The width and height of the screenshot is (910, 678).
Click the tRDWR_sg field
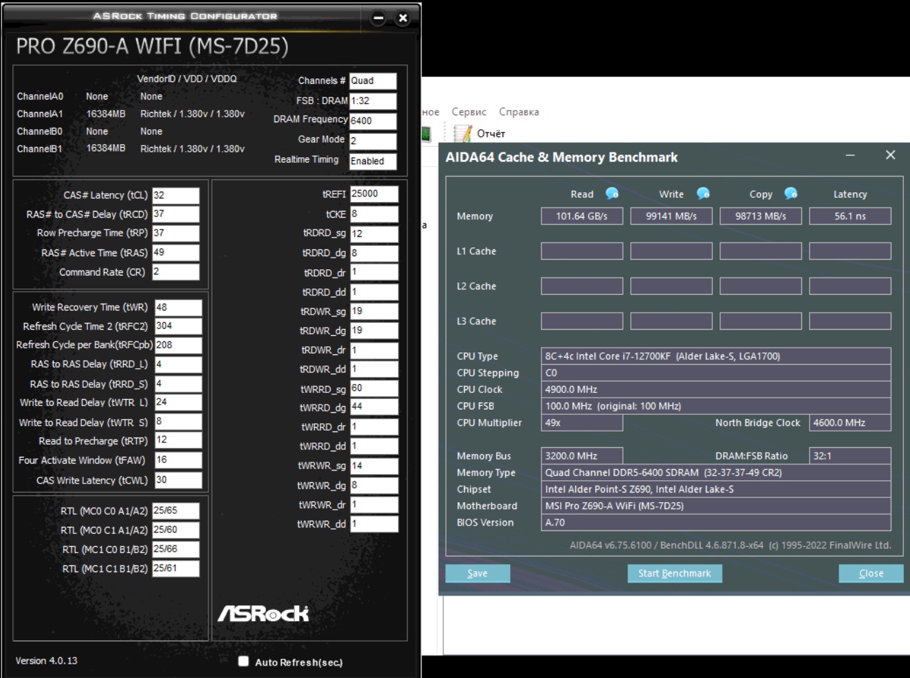[x=374, y=311]
